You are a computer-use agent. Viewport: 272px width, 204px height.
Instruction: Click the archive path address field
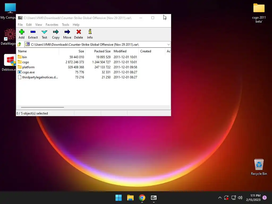click(98, 45)
